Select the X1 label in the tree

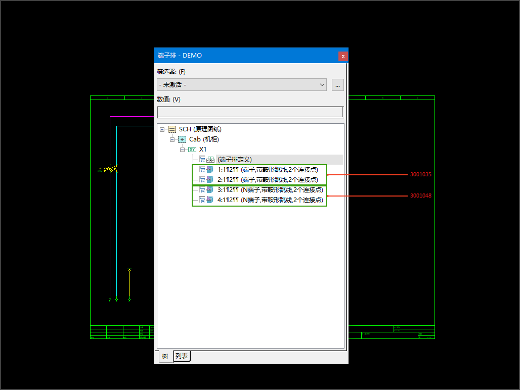(203, 150)
